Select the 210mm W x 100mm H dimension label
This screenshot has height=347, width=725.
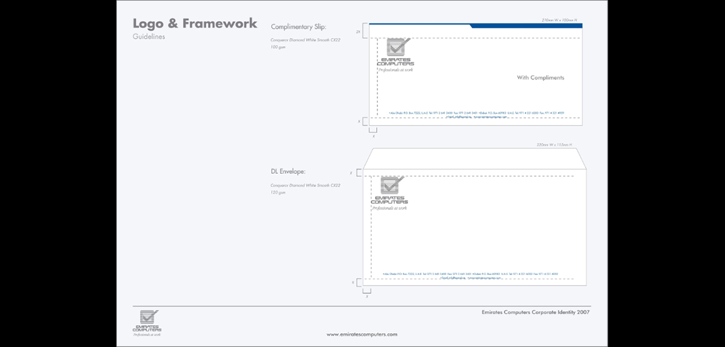[562, 20]
